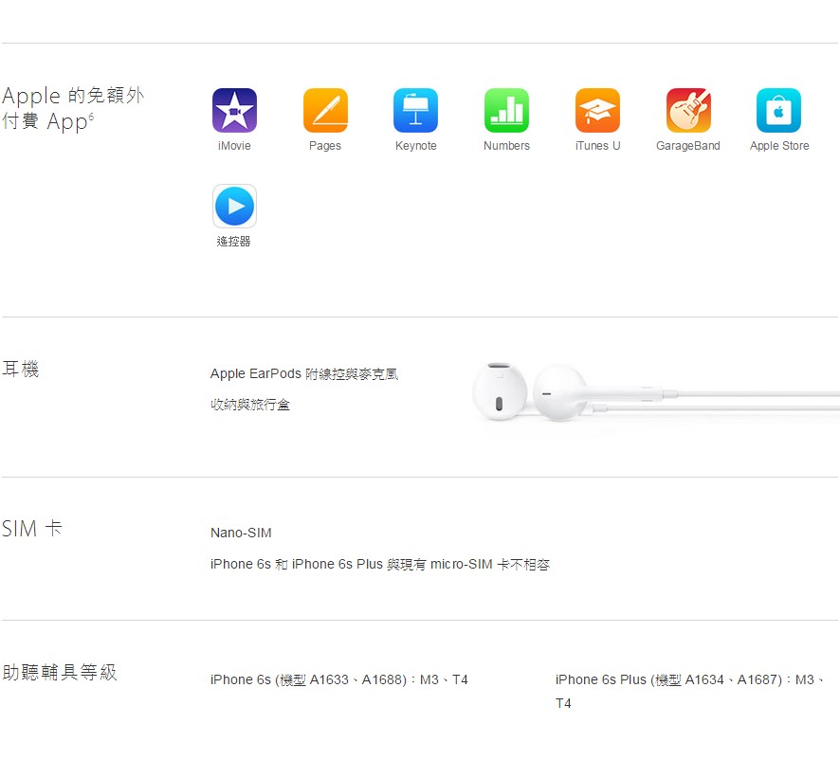
Task: Click the 收納與旅行盒 text line
Action: (x=250, y=405)
